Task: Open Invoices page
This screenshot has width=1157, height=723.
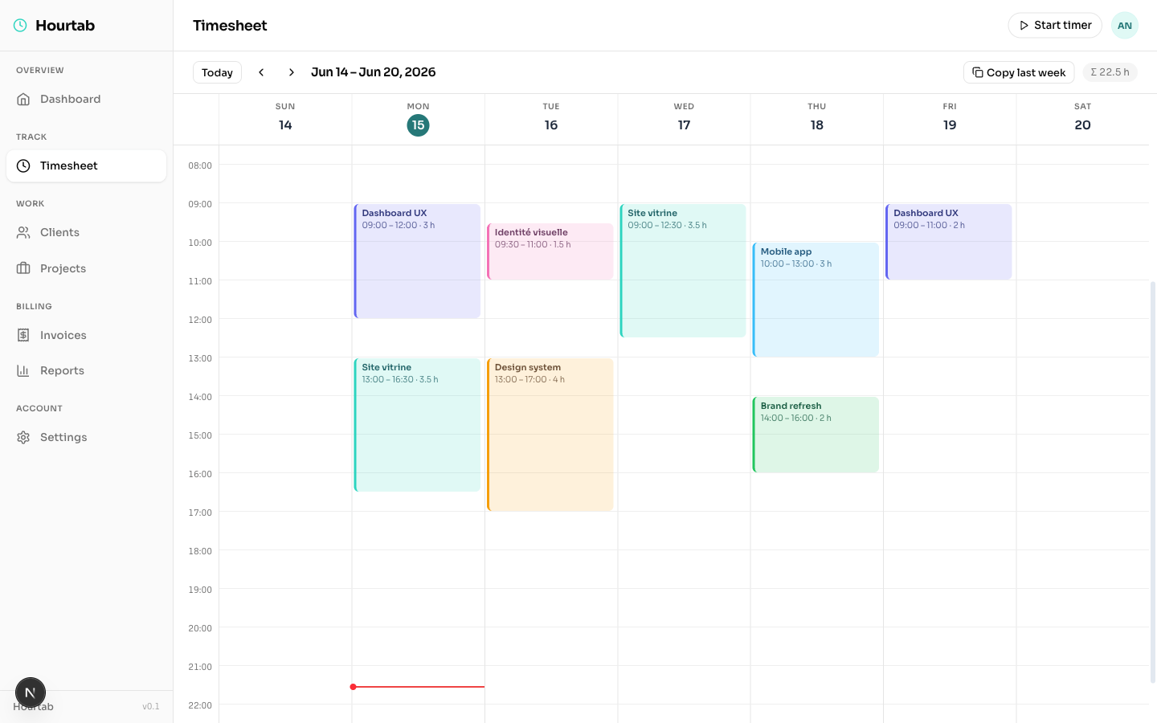Action: [86, 335]
